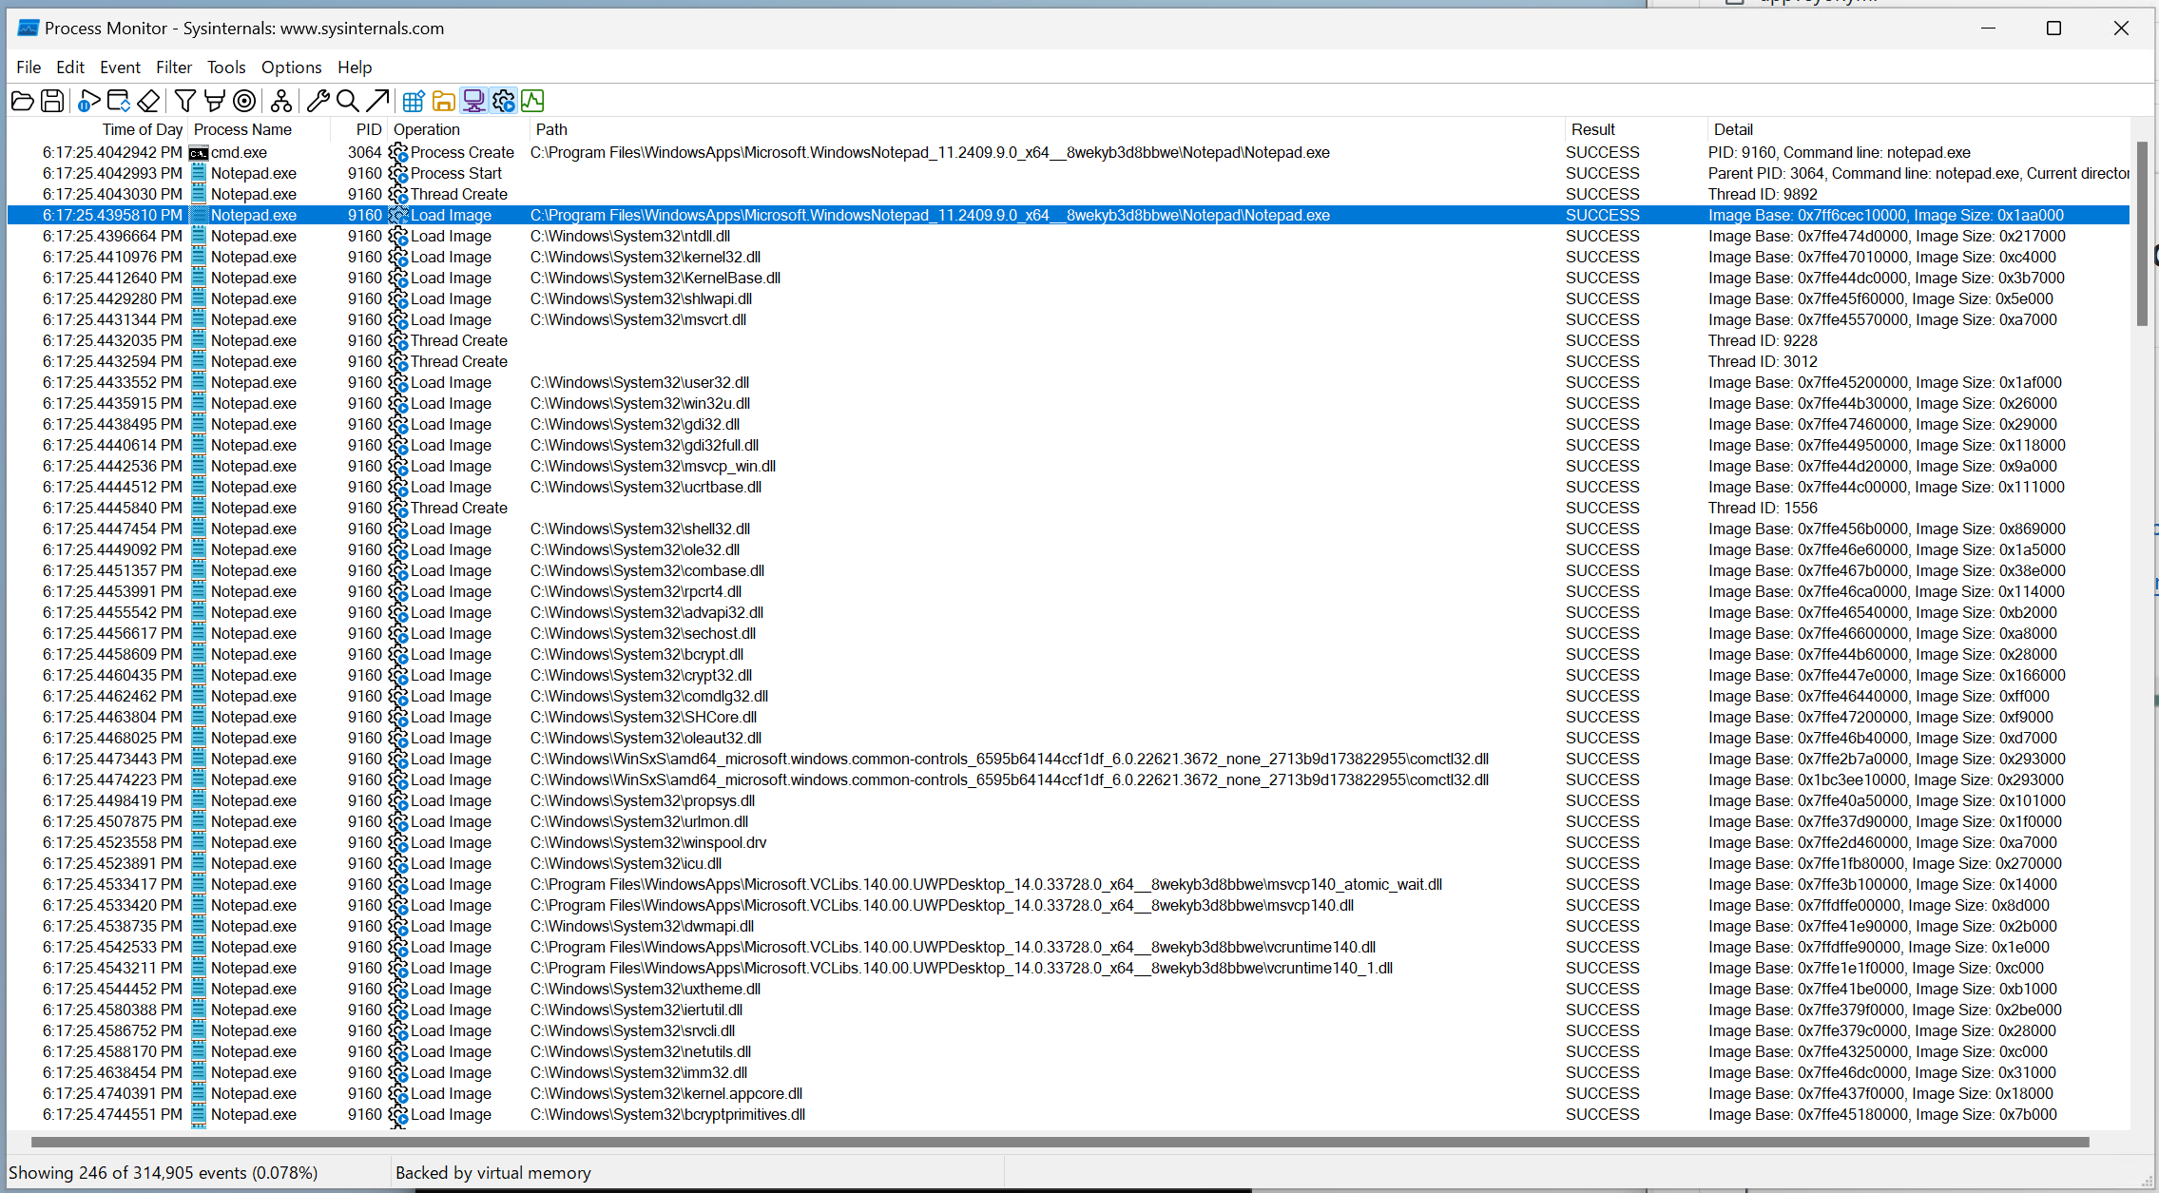Open the Options menu
The height and width of the screenshot is (1193, 2159).
pos(291,67)
